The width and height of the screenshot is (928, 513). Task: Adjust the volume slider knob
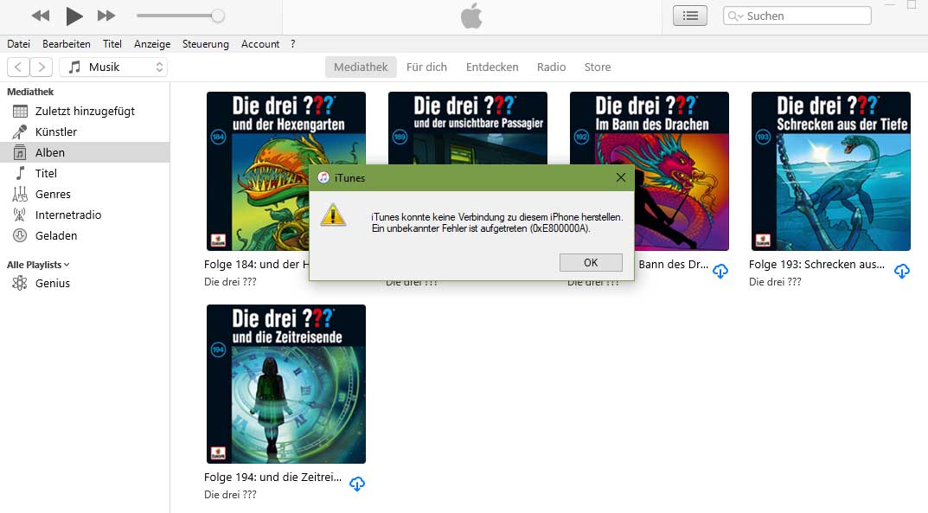coord(218,16)
